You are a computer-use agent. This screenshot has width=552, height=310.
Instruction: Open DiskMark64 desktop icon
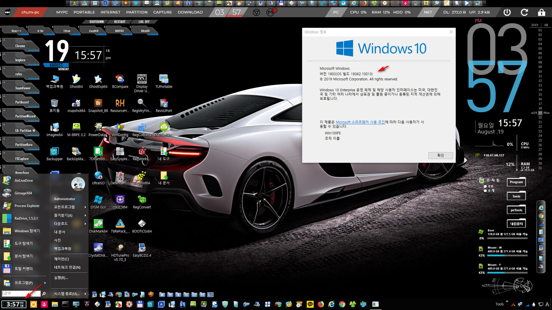point(98,226)
